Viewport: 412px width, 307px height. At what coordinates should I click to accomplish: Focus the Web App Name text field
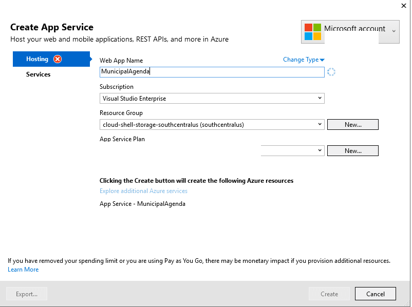pos(212,72)
